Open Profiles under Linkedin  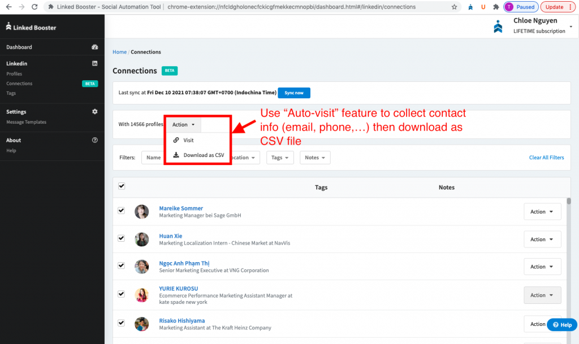pos(14,74)
